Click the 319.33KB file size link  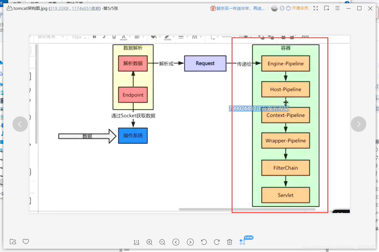[x=59, y=8]
